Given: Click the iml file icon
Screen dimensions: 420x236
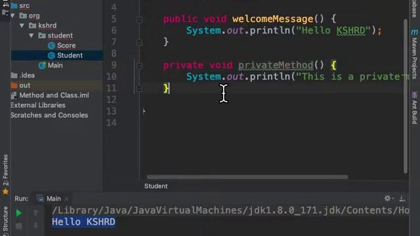Looking at the screenshot, I should 14,96.
